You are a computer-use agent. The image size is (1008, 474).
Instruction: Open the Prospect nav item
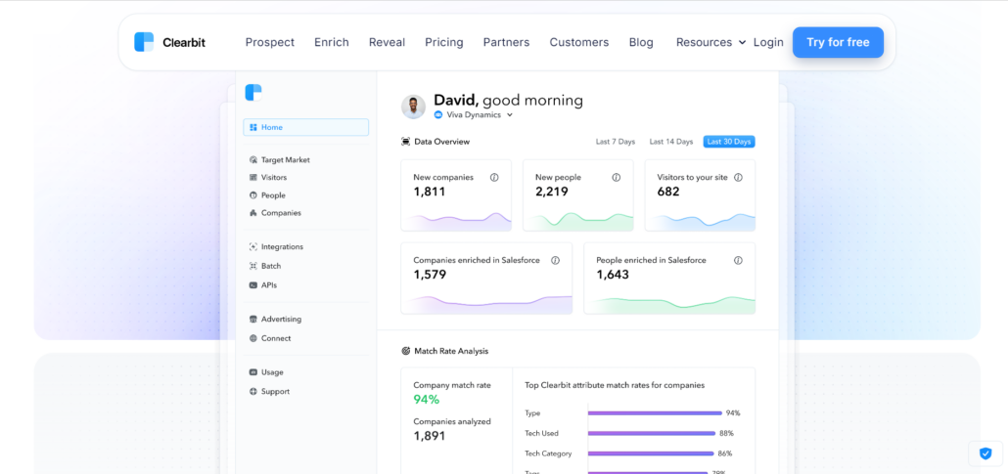click(x=270, y=42)
